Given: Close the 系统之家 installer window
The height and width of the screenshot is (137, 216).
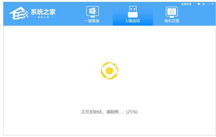Looking at the screenshot, I should tap(212, 4).
